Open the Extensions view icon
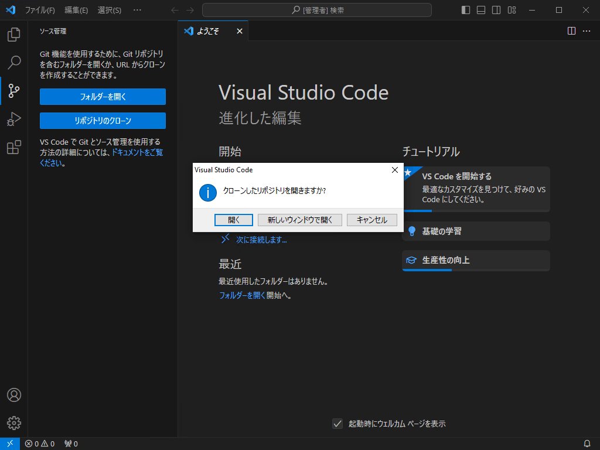This screenshot has height=450, width=600. (x=14, y=147)
